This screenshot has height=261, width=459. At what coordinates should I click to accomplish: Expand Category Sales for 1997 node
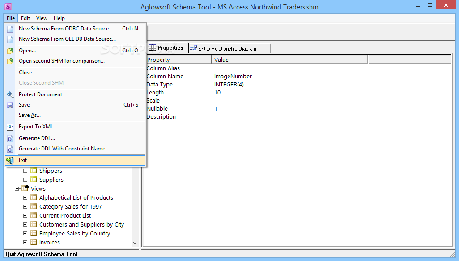[25, 207]
